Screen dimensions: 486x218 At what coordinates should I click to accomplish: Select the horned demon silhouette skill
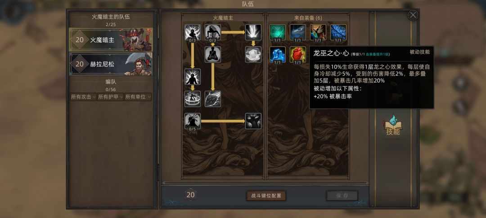[x=253, y=121]
